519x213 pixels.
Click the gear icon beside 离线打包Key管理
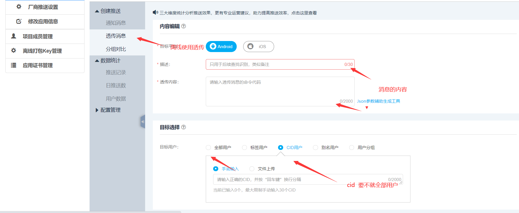(x=13, y=50)
